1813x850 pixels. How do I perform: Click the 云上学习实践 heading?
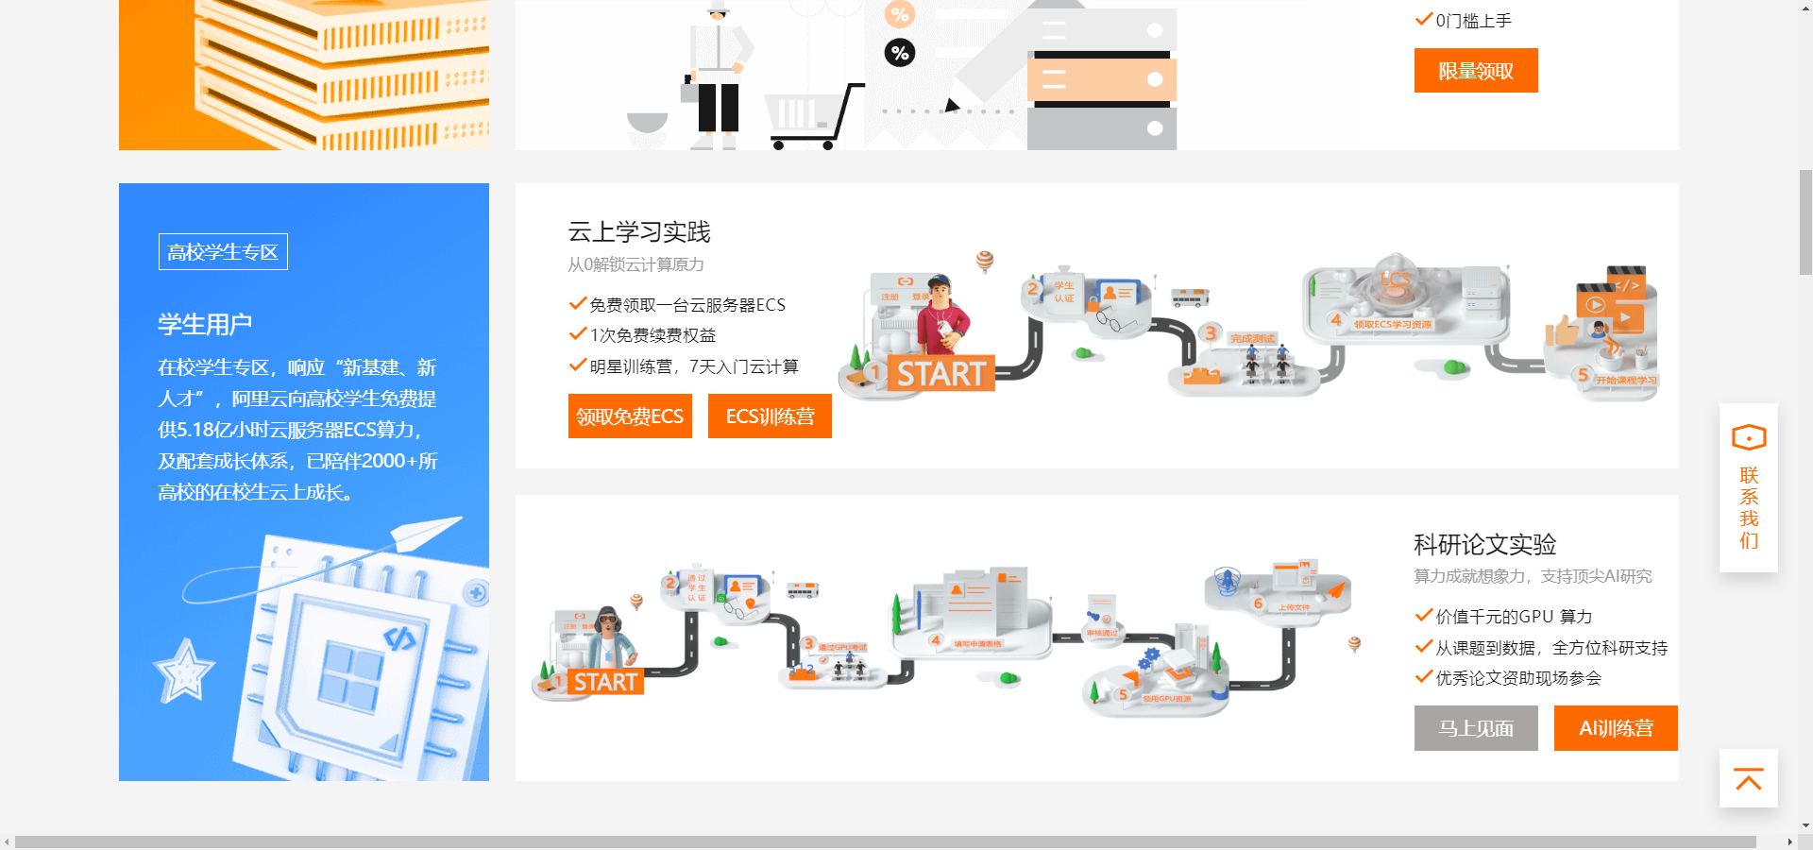pos(638,231)
